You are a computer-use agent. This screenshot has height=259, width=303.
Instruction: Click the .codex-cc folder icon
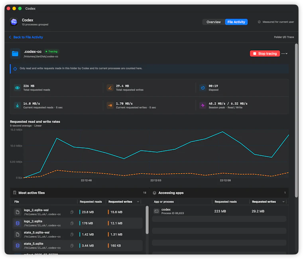[15, 53]
